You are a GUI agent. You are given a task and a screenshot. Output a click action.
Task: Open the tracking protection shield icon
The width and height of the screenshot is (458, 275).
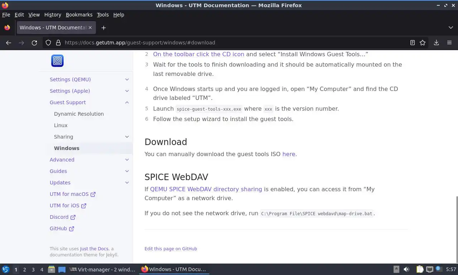click(48, 43)
